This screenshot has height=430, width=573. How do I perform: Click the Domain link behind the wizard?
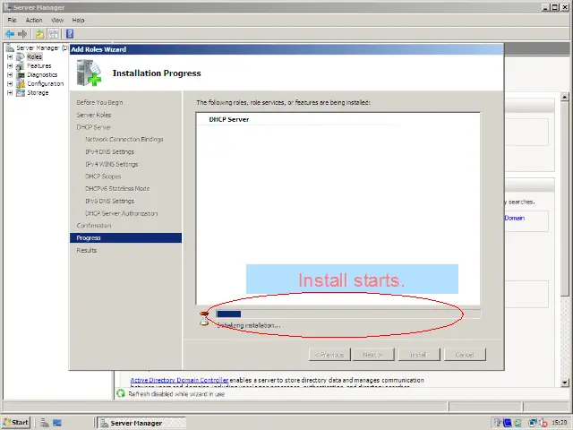tap(515, 218)
